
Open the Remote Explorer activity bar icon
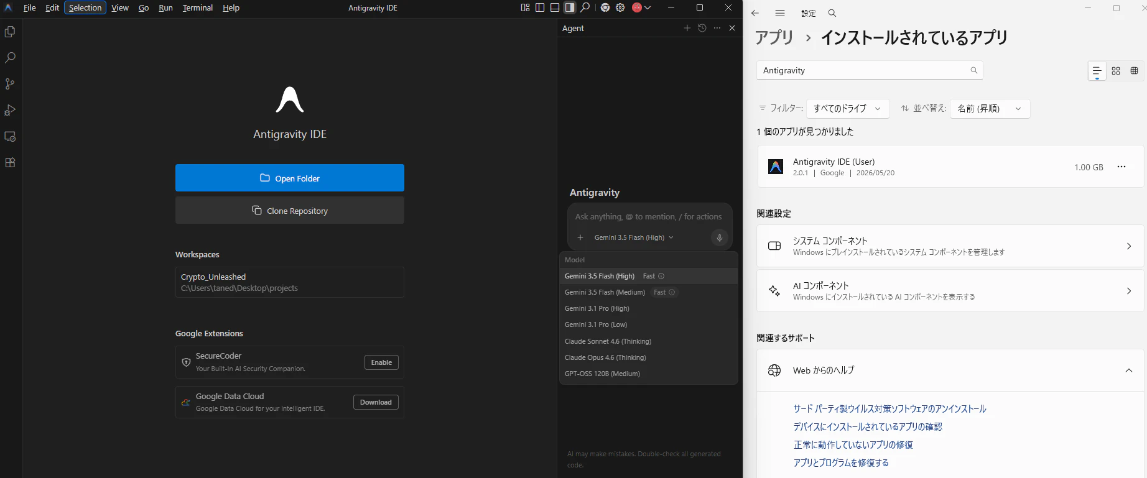click(x=10, y=136)
